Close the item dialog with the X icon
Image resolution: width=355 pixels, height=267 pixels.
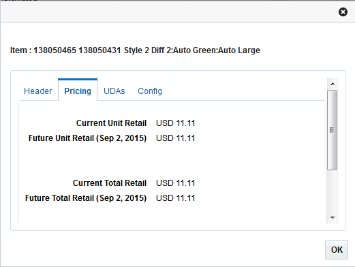pyautogui.click(x=343, y=12)
